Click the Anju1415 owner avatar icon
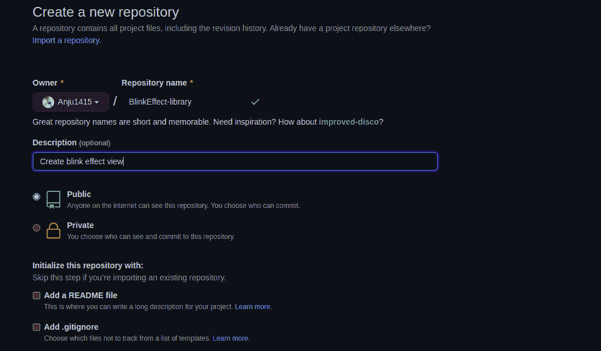Viewport: 601px width, 351px height. [x=48, y=102]
